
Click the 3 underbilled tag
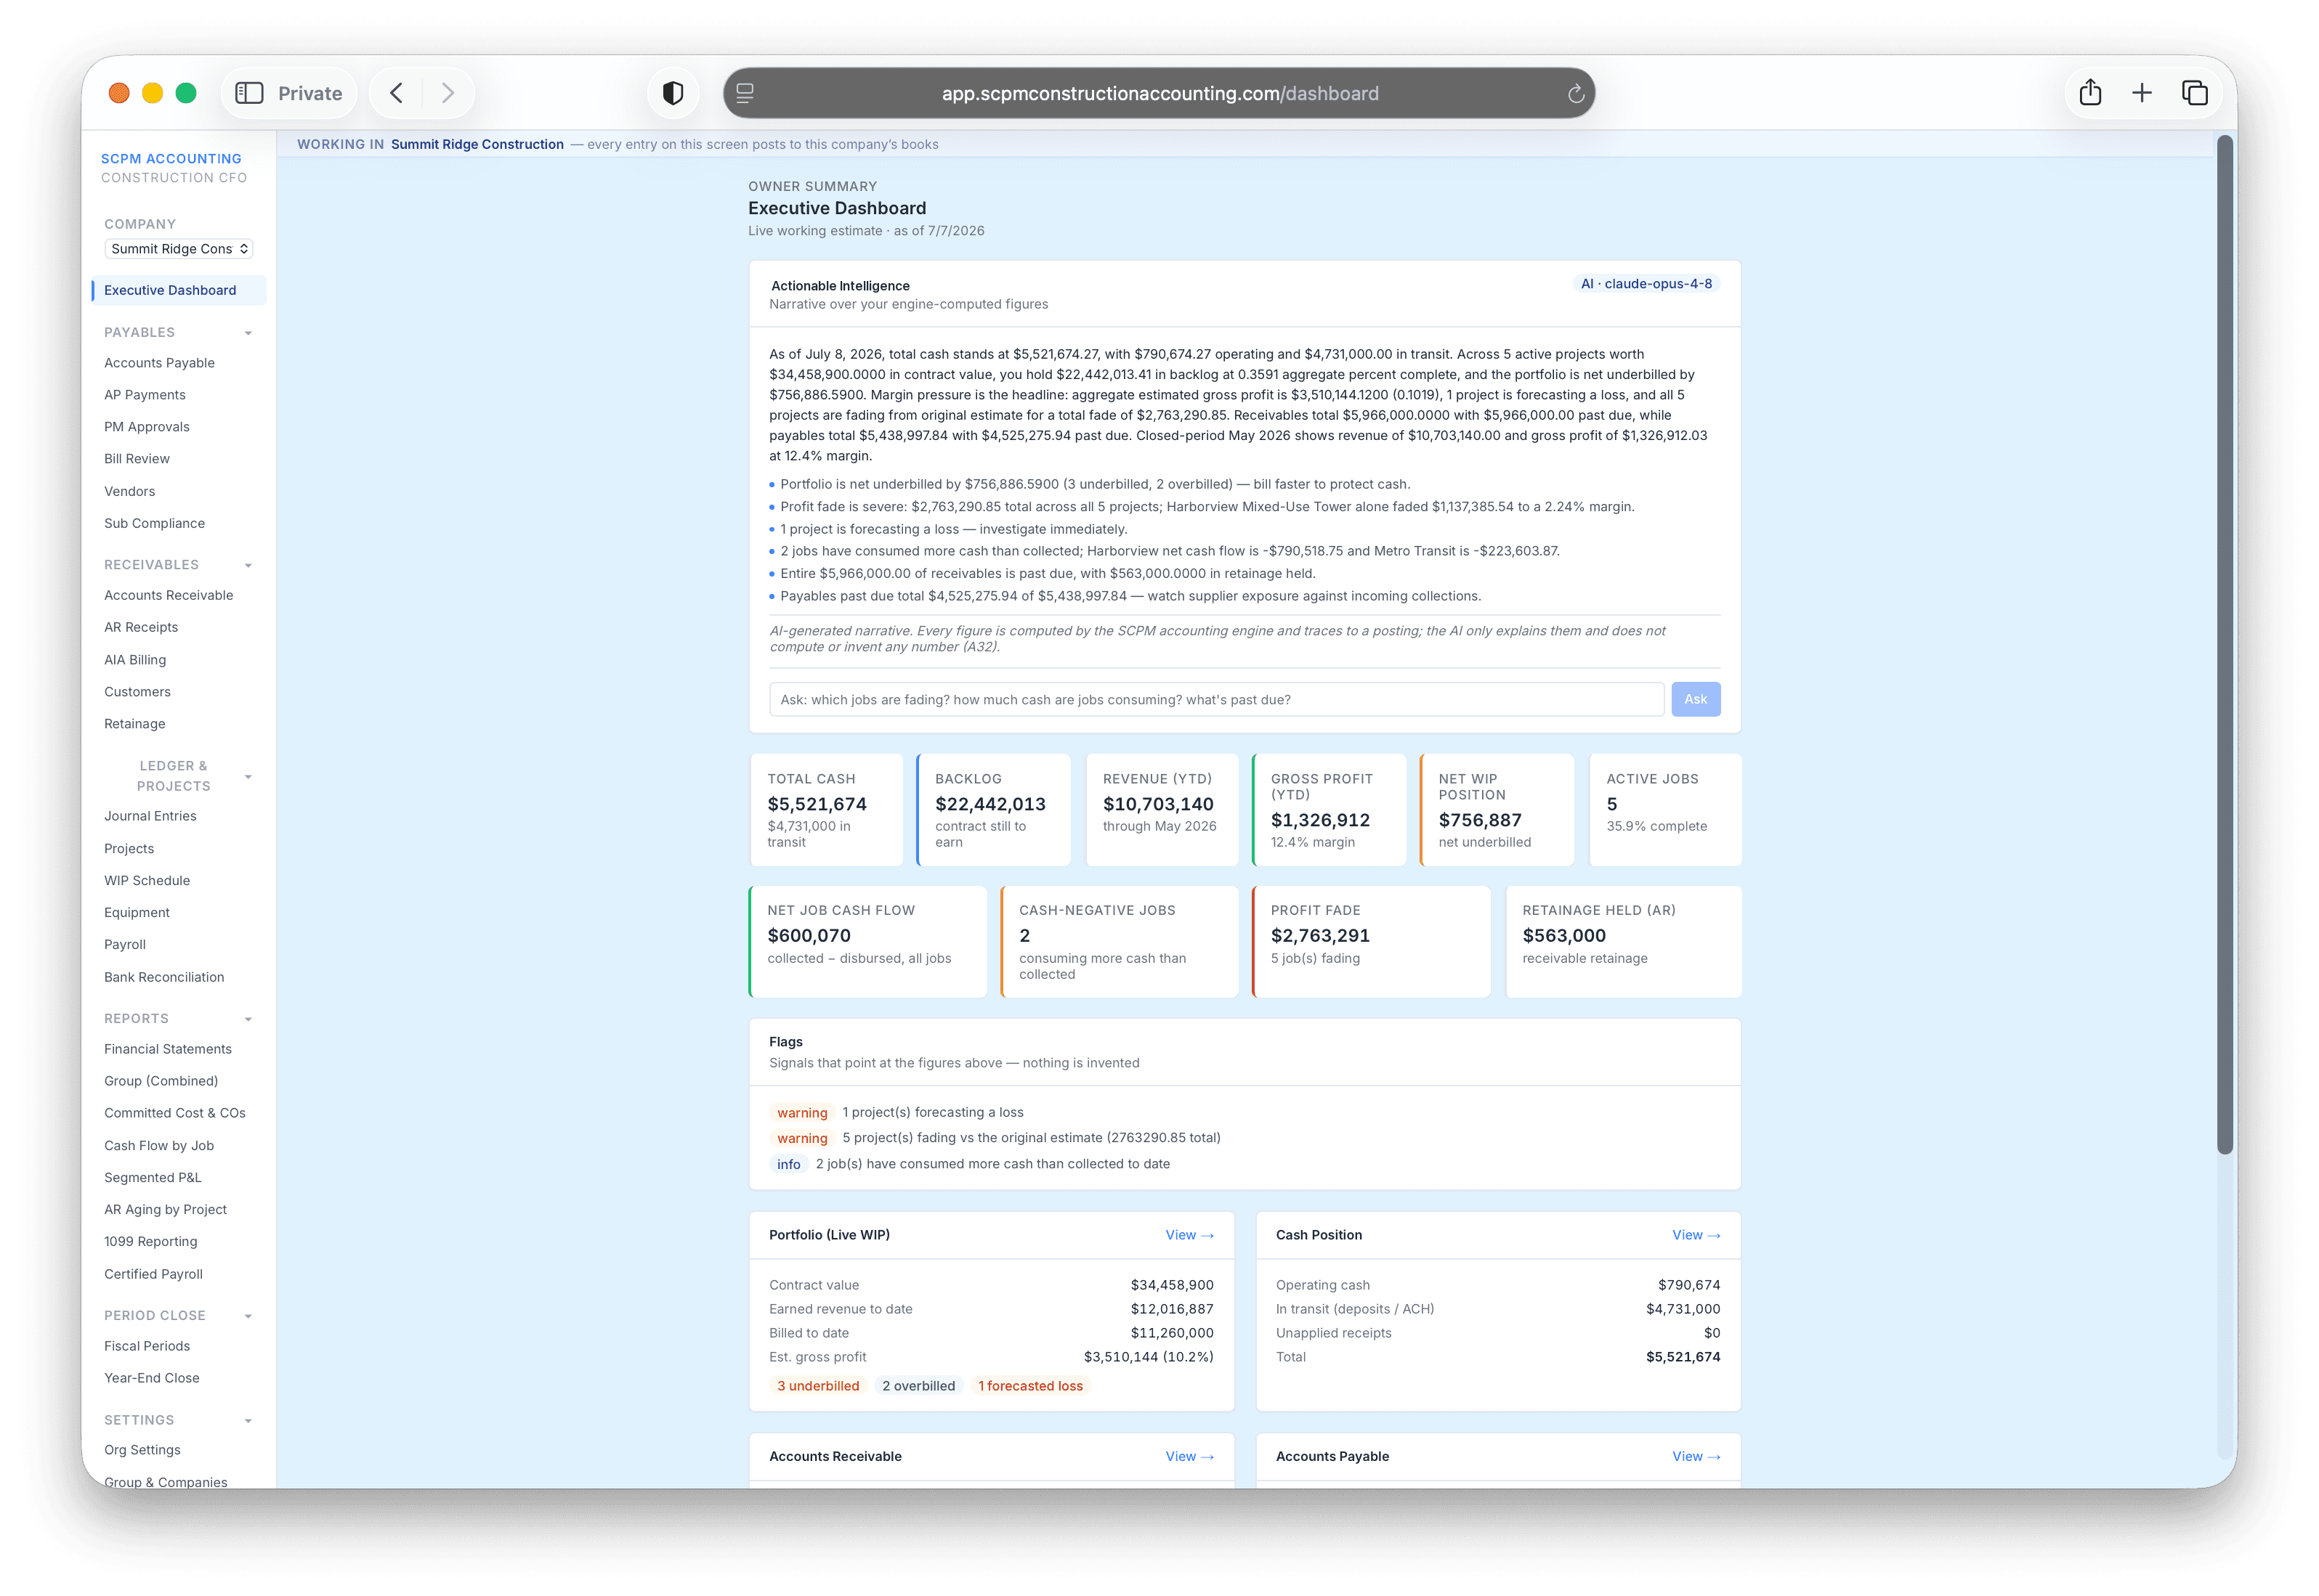(x=817, y=1386)
